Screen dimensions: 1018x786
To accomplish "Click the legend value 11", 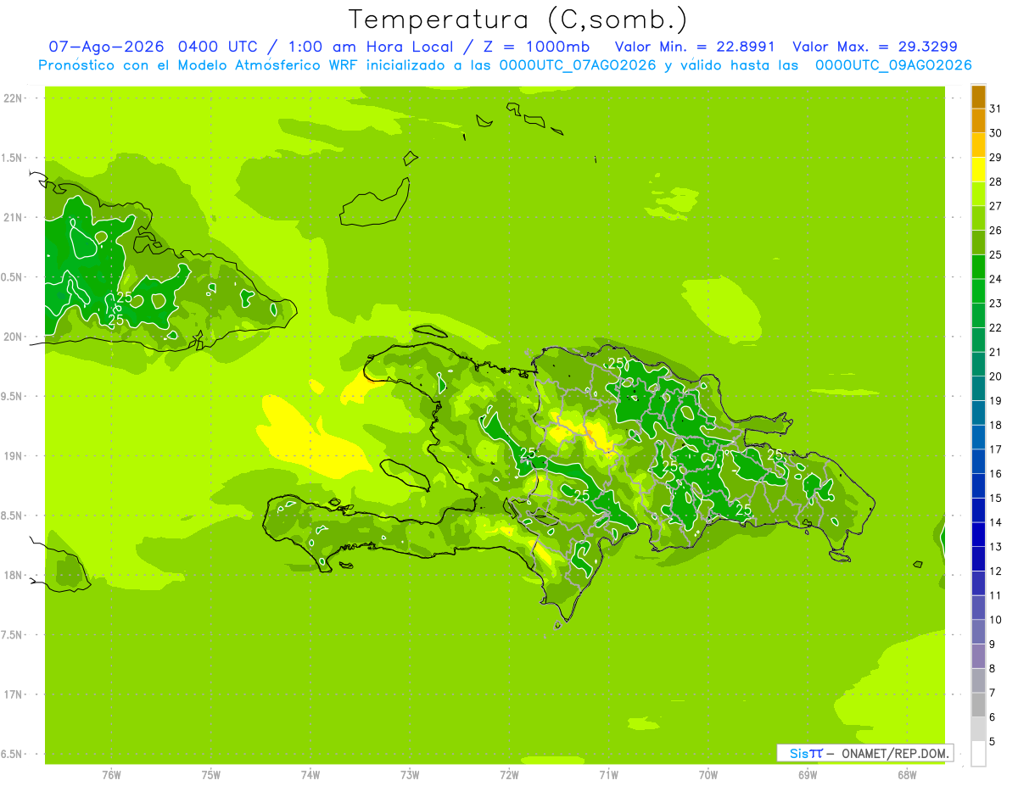I will (x=995, y=595).
